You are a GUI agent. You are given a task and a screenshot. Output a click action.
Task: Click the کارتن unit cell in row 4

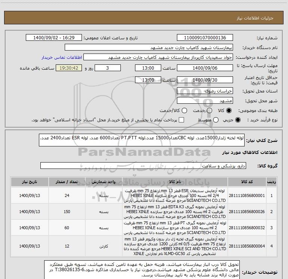(104, 246)
